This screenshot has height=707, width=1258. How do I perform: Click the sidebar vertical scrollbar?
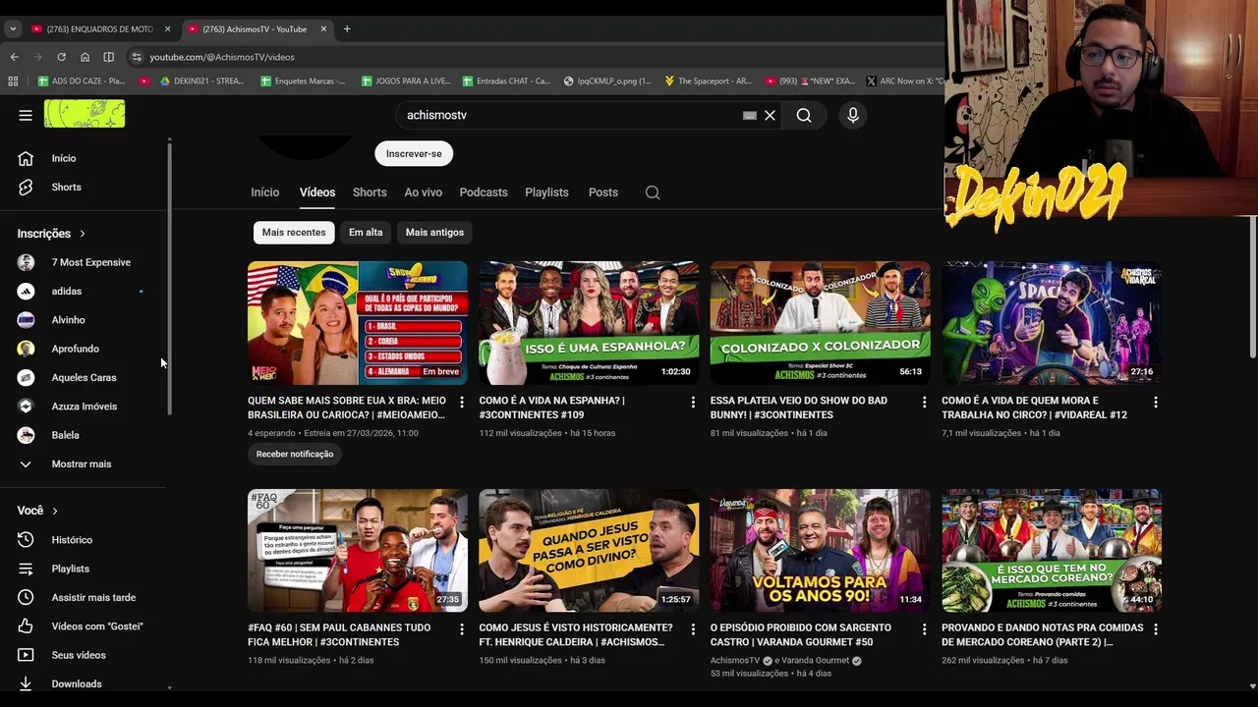(170, 278)
